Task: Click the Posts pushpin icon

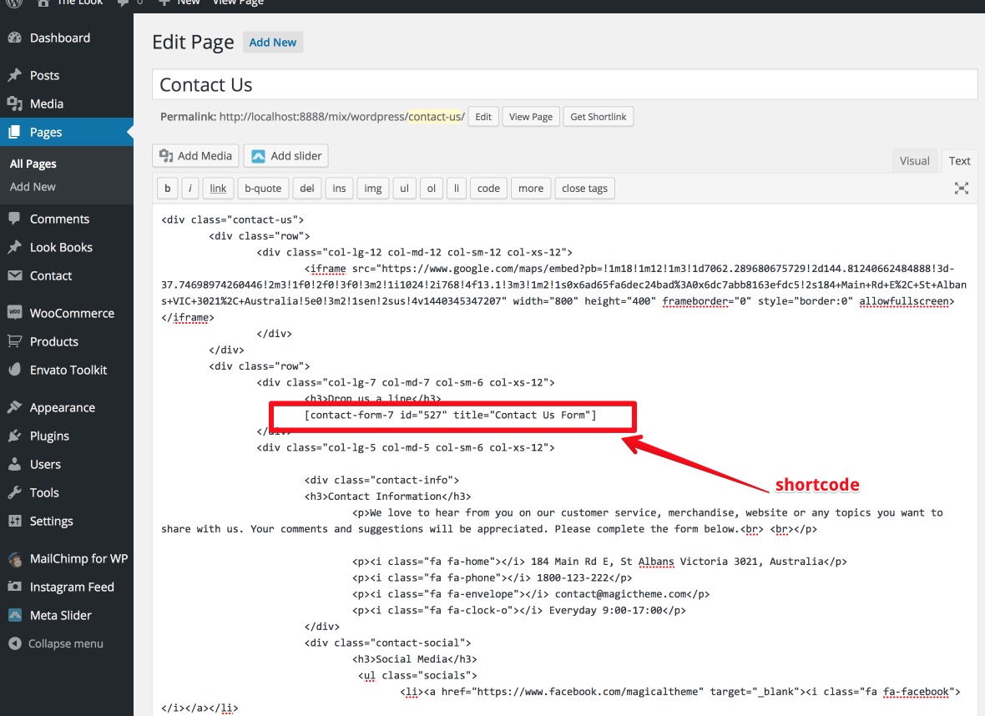Action: (x=14, y=75)
